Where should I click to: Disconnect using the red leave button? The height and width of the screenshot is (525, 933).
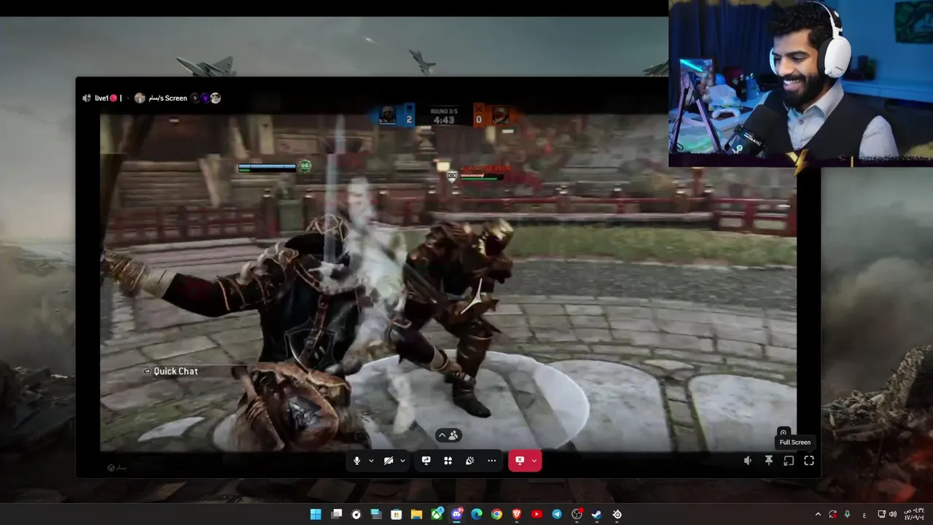point(519,461)
